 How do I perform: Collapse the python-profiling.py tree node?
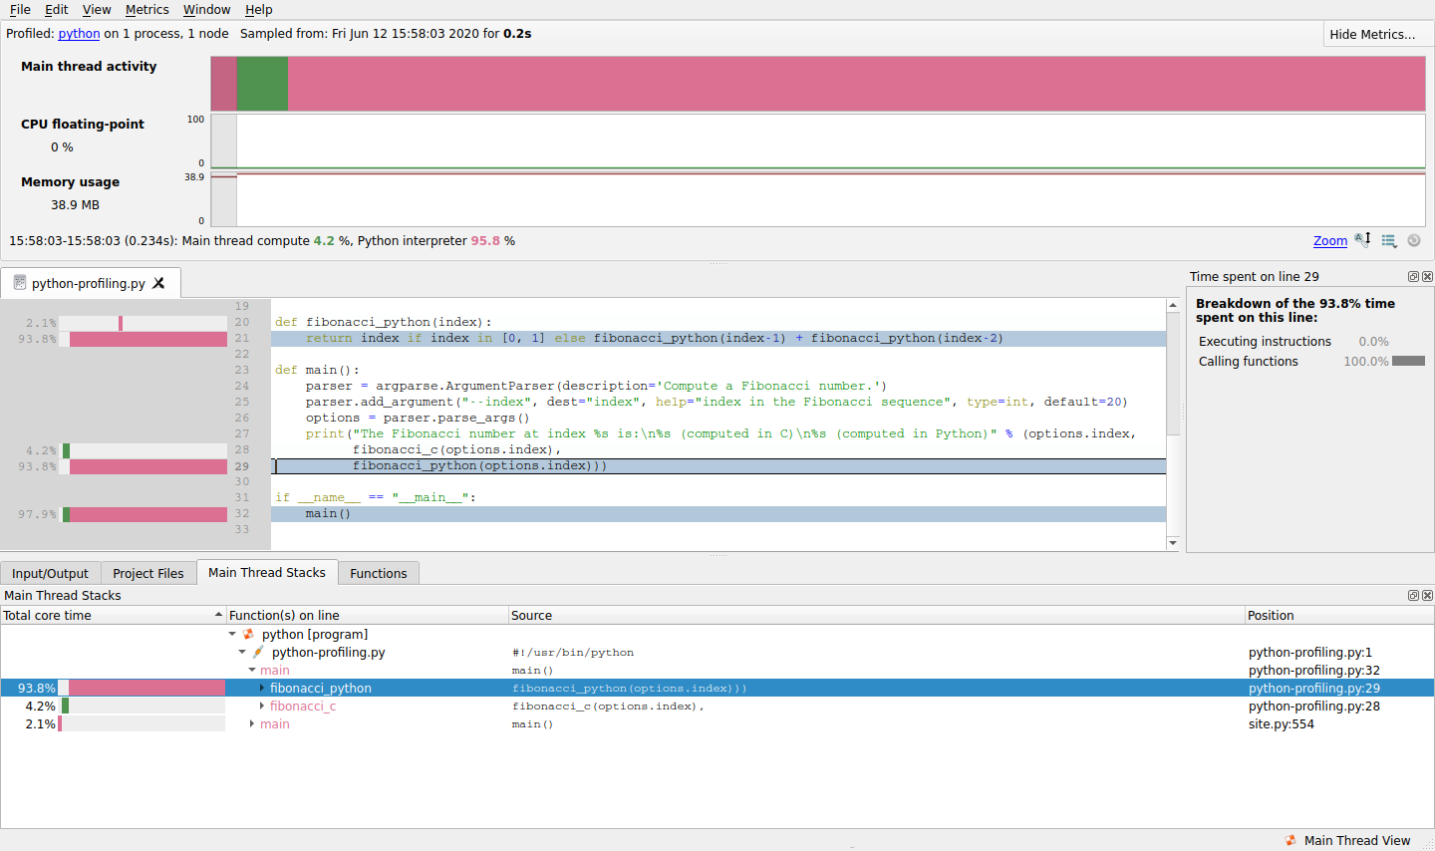[242, 652]
